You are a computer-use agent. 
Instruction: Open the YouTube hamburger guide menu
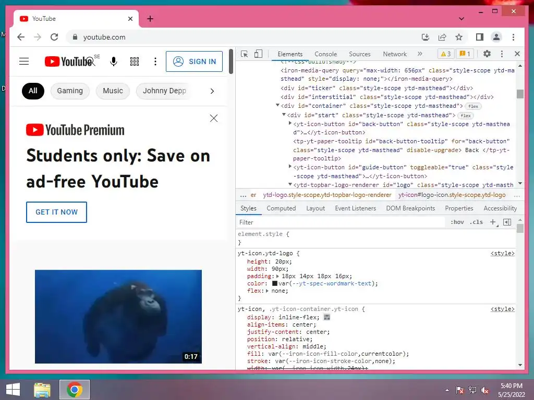tap(24, 61)
